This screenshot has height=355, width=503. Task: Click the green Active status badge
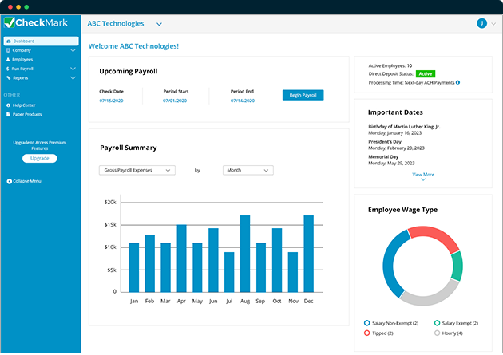pos(426,73)
